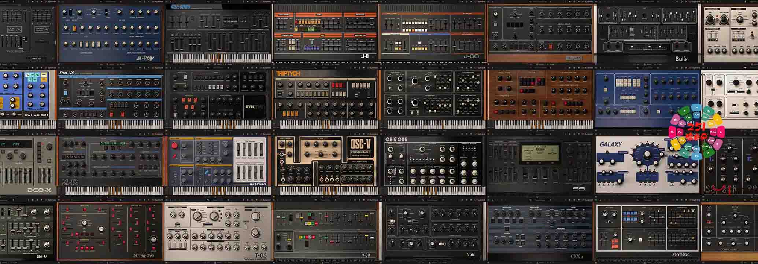
Task: Select the OXa synthesizer thumbnail
Action: pos(540,232)
